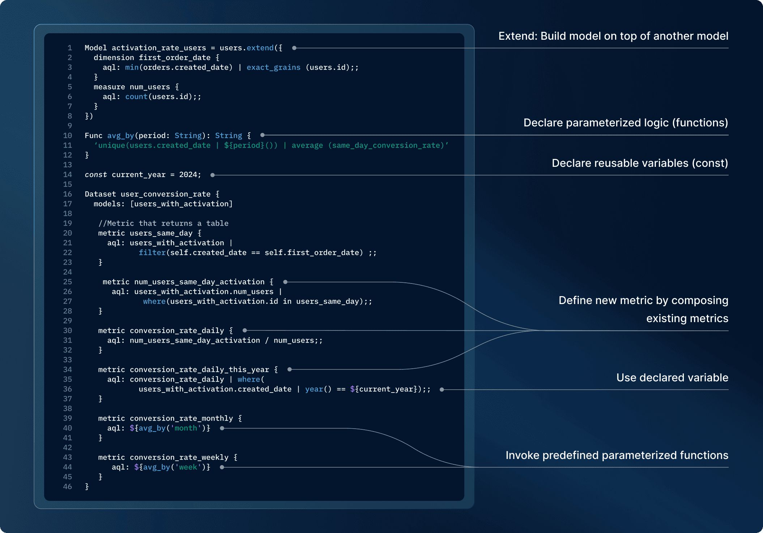Image resolution: width=763 pixels, height=533 pixels.
Task: Click marker dot after conversion_rate_daily_this_year
Action: tap(290, 369)
